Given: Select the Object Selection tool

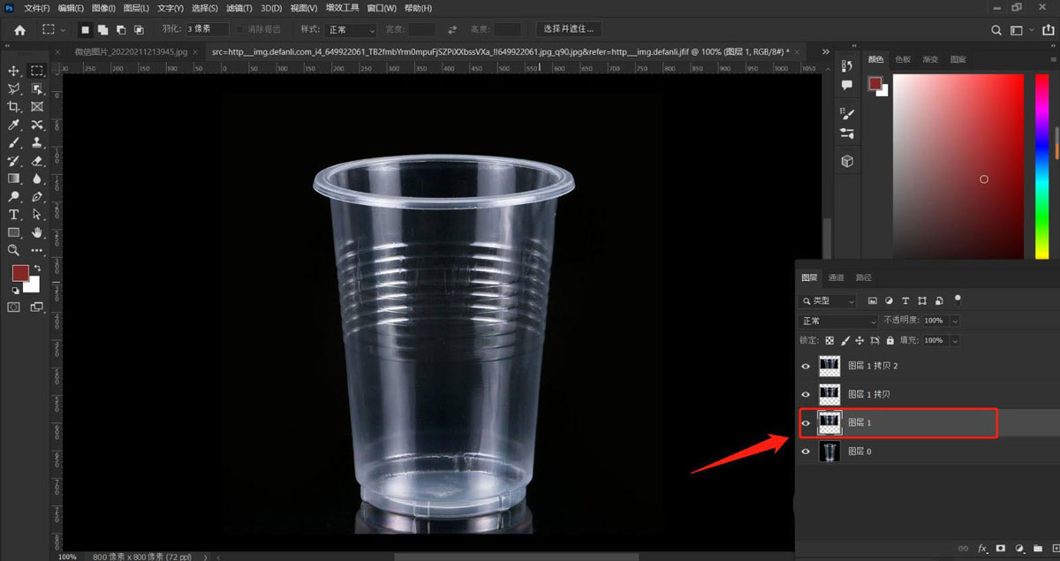Looking at the screenshot, I should pyautogui.click(x=37, y=88).
